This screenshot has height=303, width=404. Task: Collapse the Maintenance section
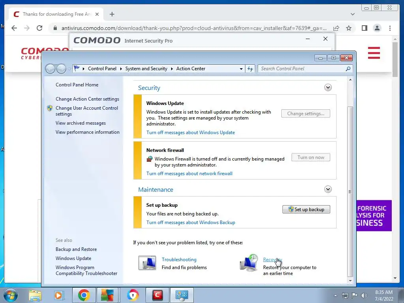coord(328,189)
